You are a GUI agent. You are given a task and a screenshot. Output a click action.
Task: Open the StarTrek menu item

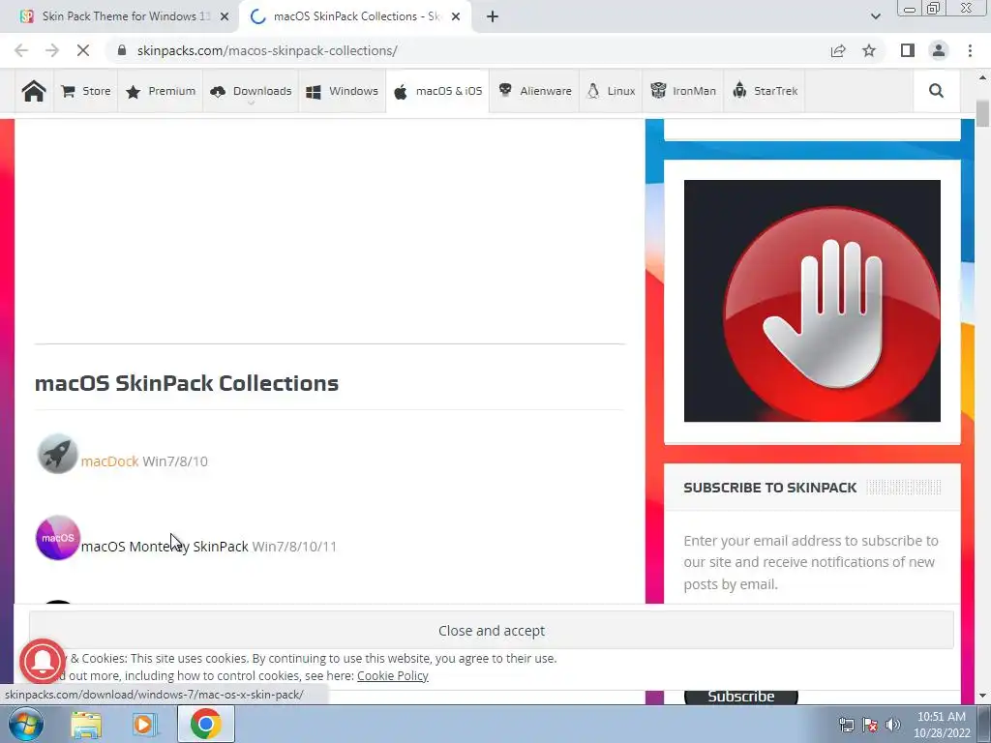765,91
